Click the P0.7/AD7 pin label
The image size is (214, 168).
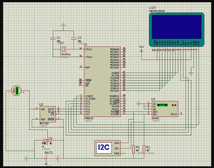(115, 68)
